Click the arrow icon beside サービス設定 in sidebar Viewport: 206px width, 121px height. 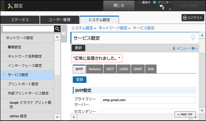3,75
